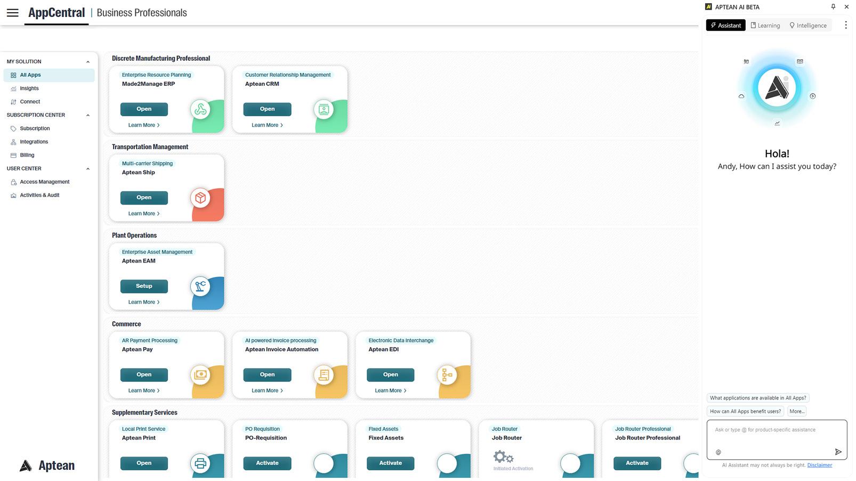The height and width of the screenshot is (481, 856).
Task: Click the Job Router gears activation icon
Action: click(x=503, y=457)
